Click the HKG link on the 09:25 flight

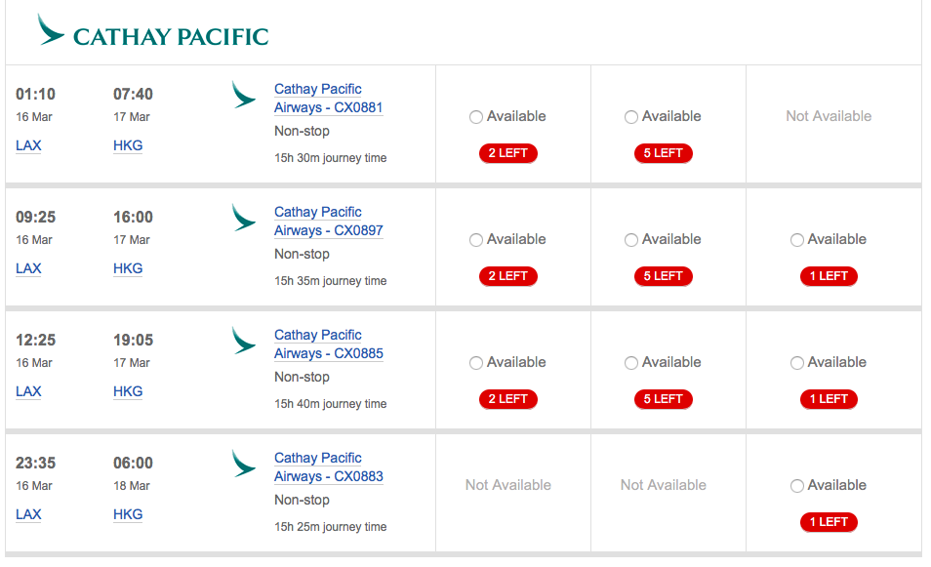[x=128, y=267]
